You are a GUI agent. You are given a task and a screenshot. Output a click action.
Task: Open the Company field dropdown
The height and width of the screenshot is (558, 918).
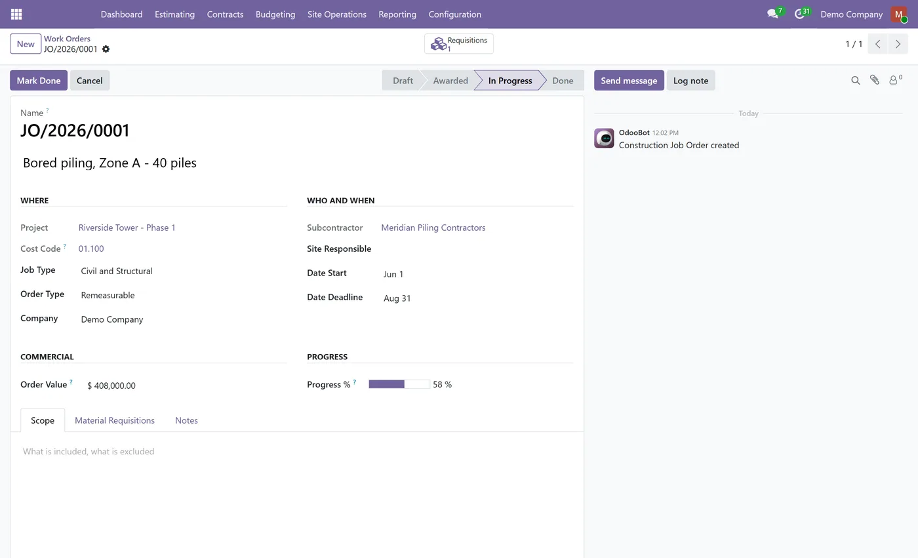coord(182,319)
